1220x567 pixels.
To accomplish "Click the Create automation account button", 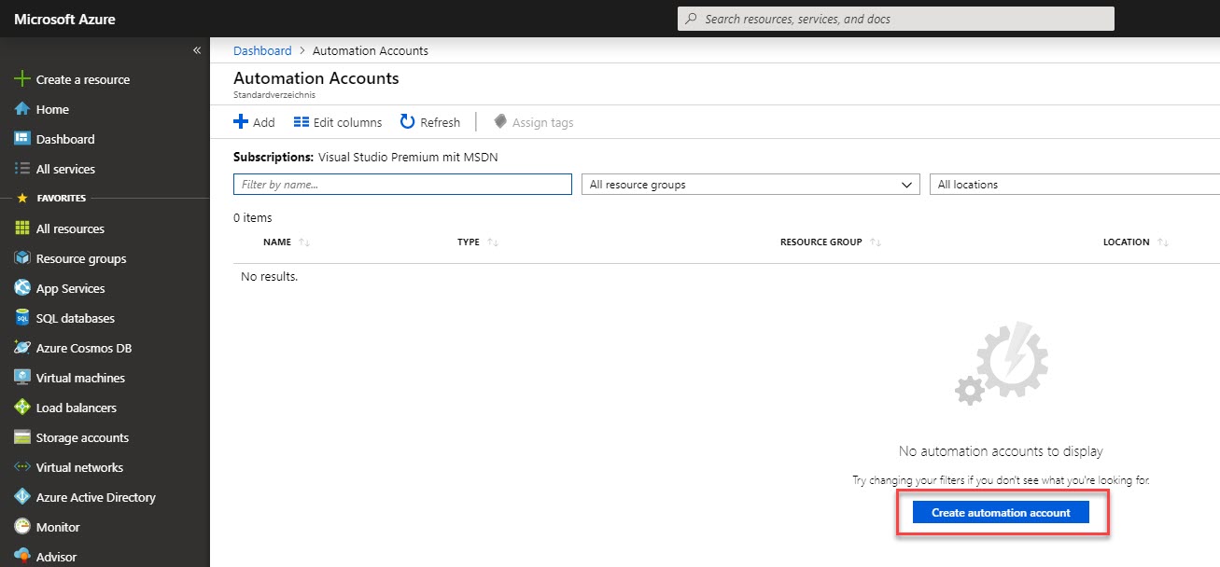I will [x=1001, y=513].
